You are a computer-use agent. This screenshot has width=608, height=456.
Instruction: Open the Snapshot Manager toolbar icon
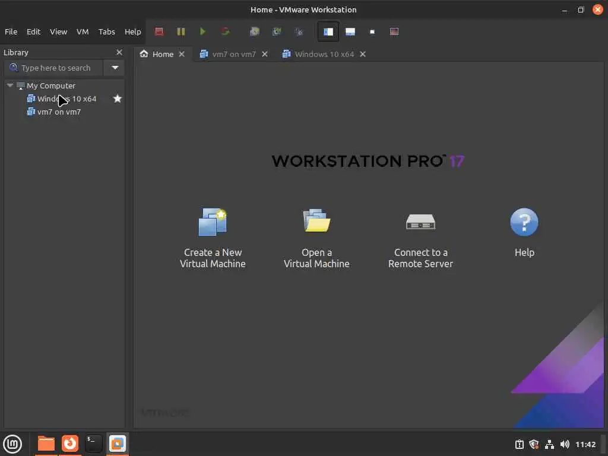[299, 31]
